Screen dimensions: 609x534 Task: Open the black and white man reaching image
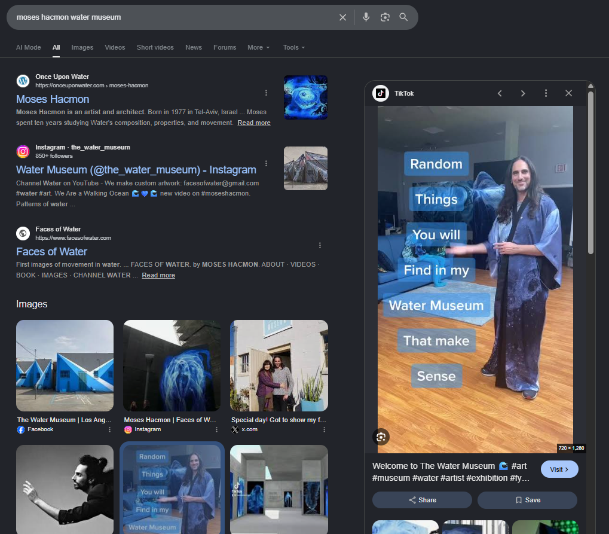point(65,489)
